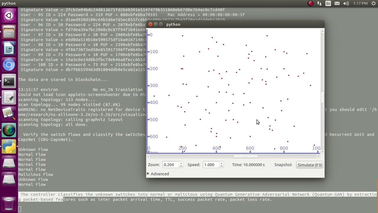
Task: Click 'scanning topology: calling graphviz layout' line
Action: pos(70,120)
